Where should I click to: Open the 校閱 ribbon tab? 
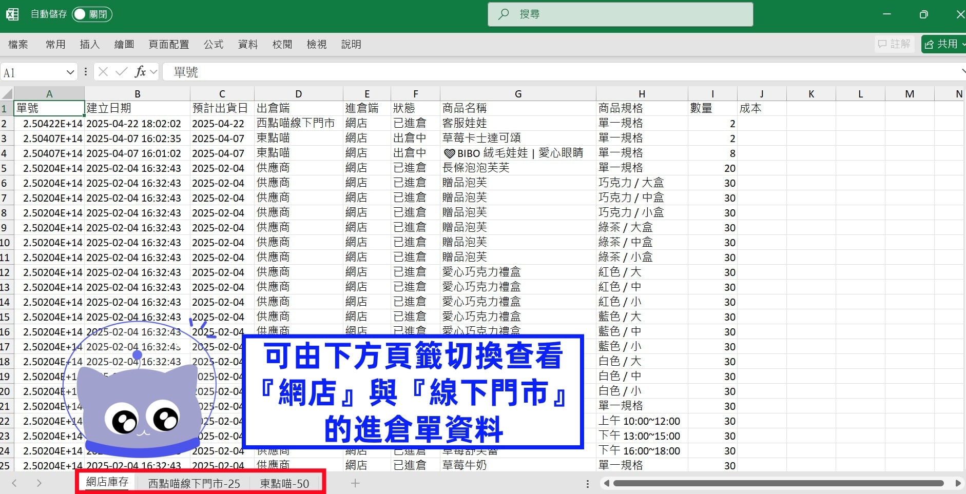coord(282,45)
